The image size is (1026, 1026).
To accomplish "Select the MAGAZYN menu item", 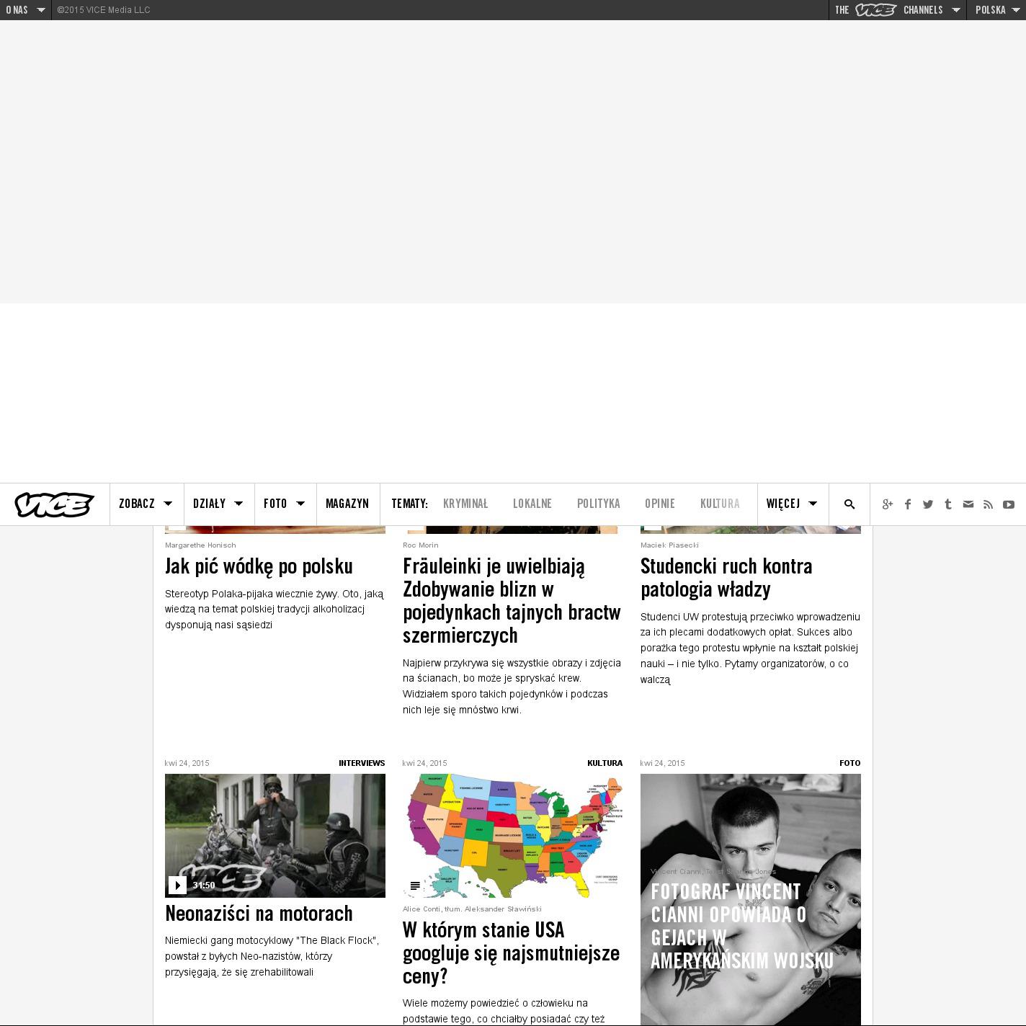I will [x=347, y=504].
